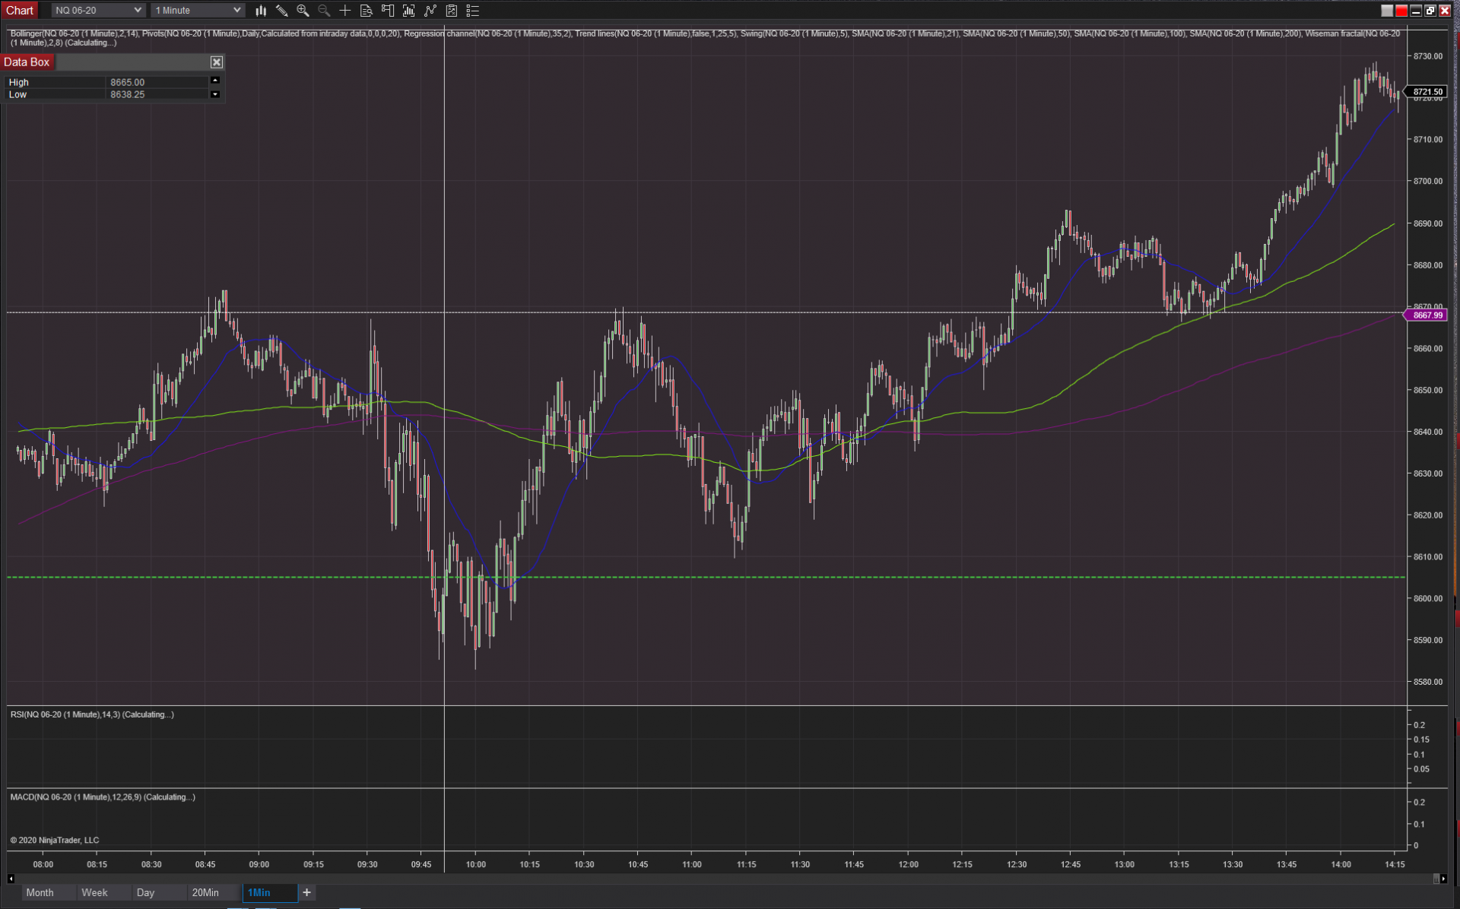The width and height of the screenshot is (1460, 909).
Task: Click the zoom in magnifier icon
Action: (303, 11)
